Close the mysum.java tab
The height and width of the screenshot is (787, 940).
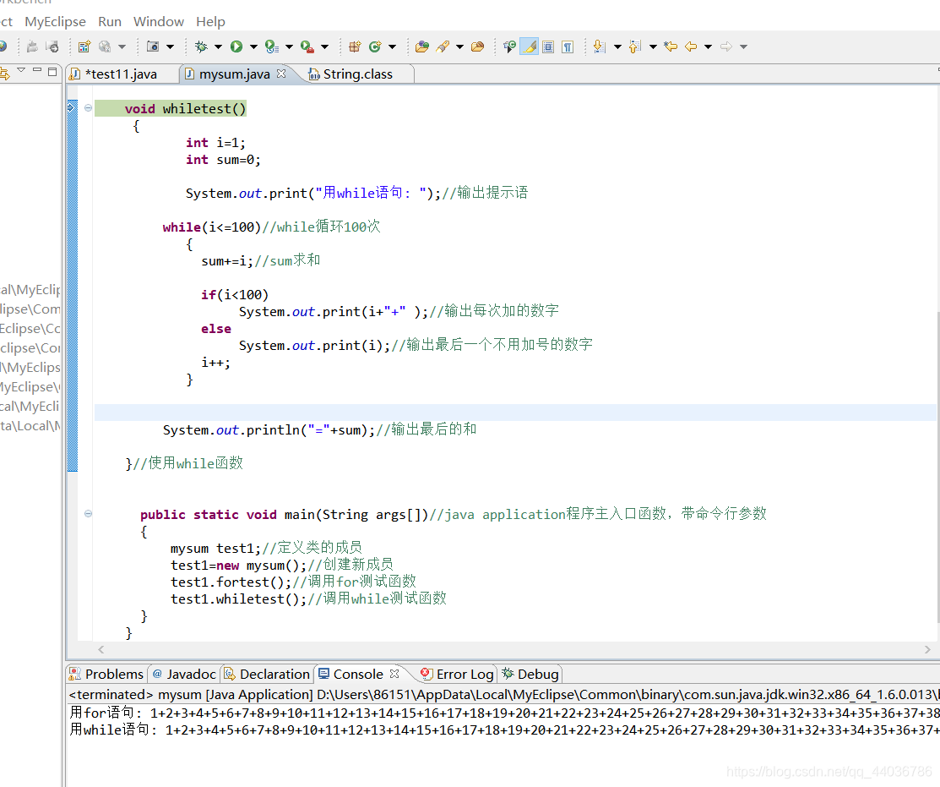pyautogui.click(x=281, y=74)
